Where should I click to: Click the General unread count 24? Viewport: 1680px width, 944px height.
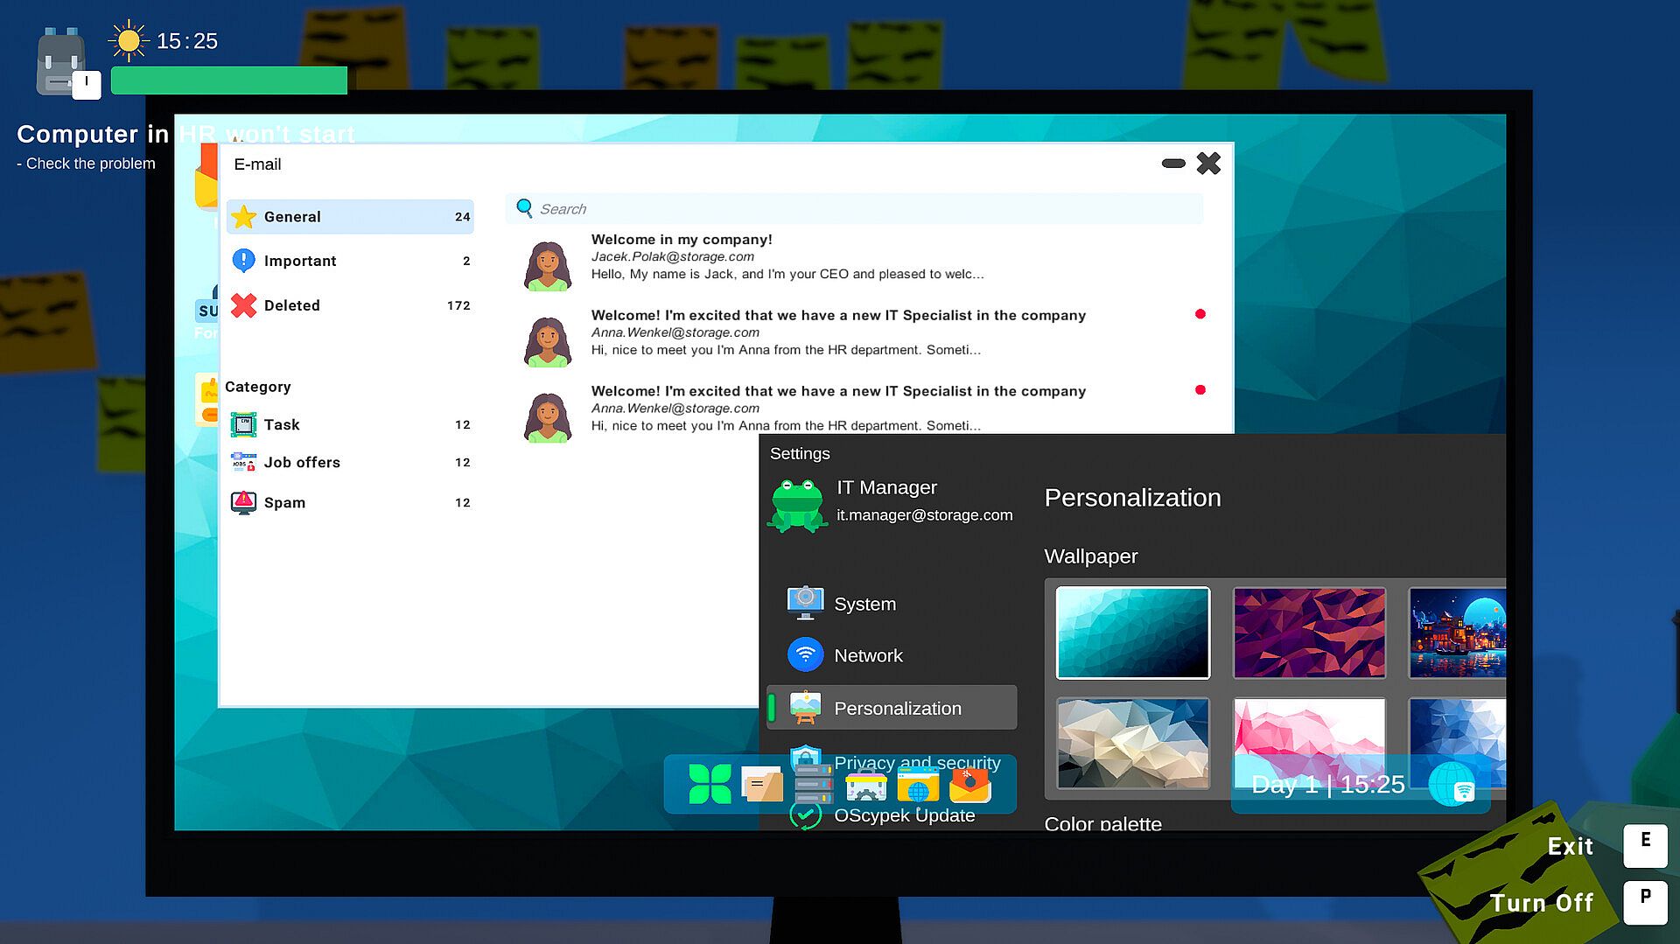462,217
